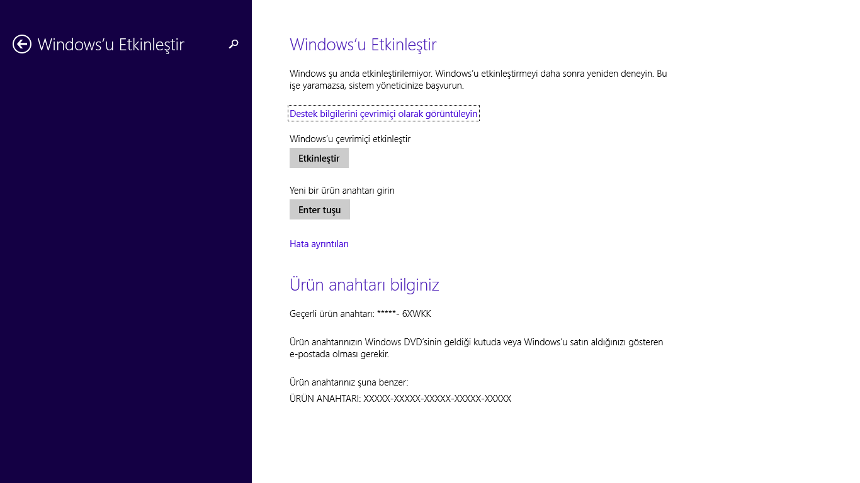Click the main heading 'Windows'u Etkinleştir'
This screenshot has height=483, width=860.
pyautogui.click(x=363, y=44)
